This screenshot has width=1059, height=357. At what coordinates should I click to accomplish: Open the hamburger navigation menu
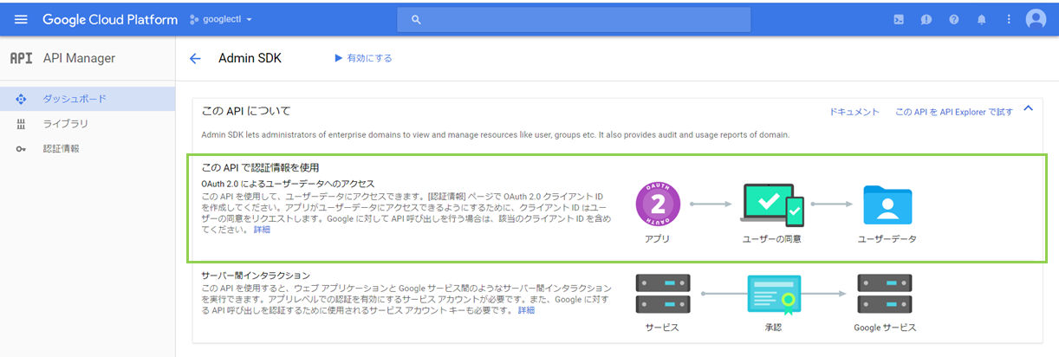pyautogui.click(x=21, y=19)
